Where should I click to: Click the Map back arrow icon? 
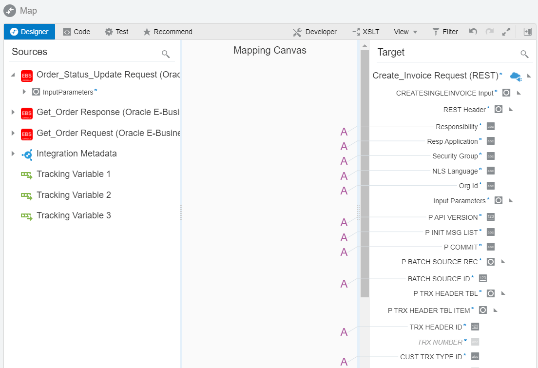(x=10, y=11)
